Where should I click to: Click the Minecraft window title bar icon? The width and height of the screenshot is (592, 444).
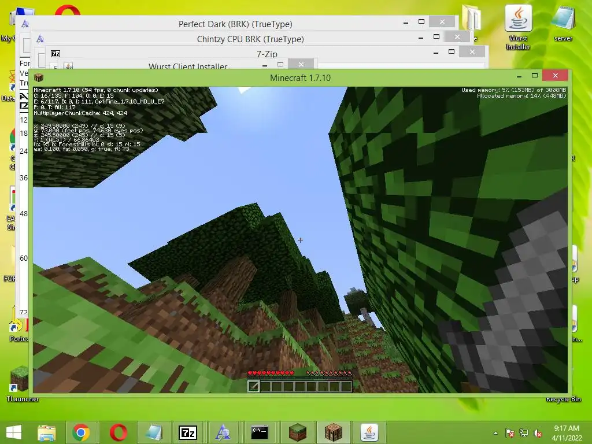(39, 78)
